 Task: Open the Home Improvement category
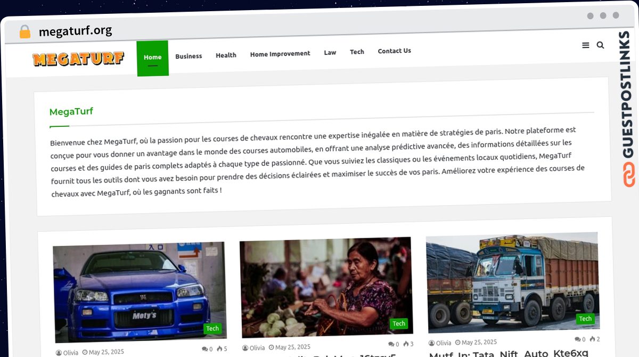280,54
